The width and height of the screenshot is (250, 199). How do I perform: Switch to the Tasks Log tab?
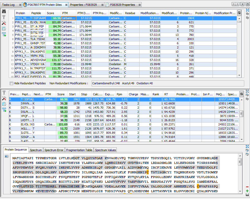(x=8, y=5)
